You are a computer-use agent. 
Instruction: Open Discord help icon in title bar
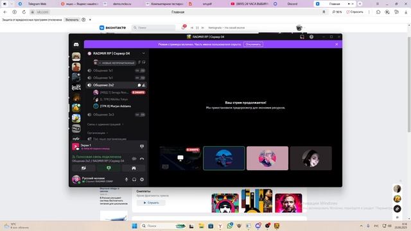tap(311, 37)
